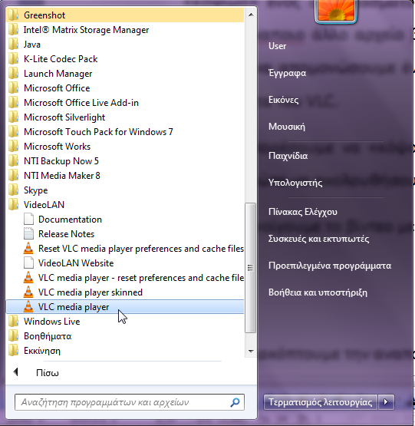Click the Skype folder icon
This screenshot has width=415, height=426.
(x=13, y=190)
